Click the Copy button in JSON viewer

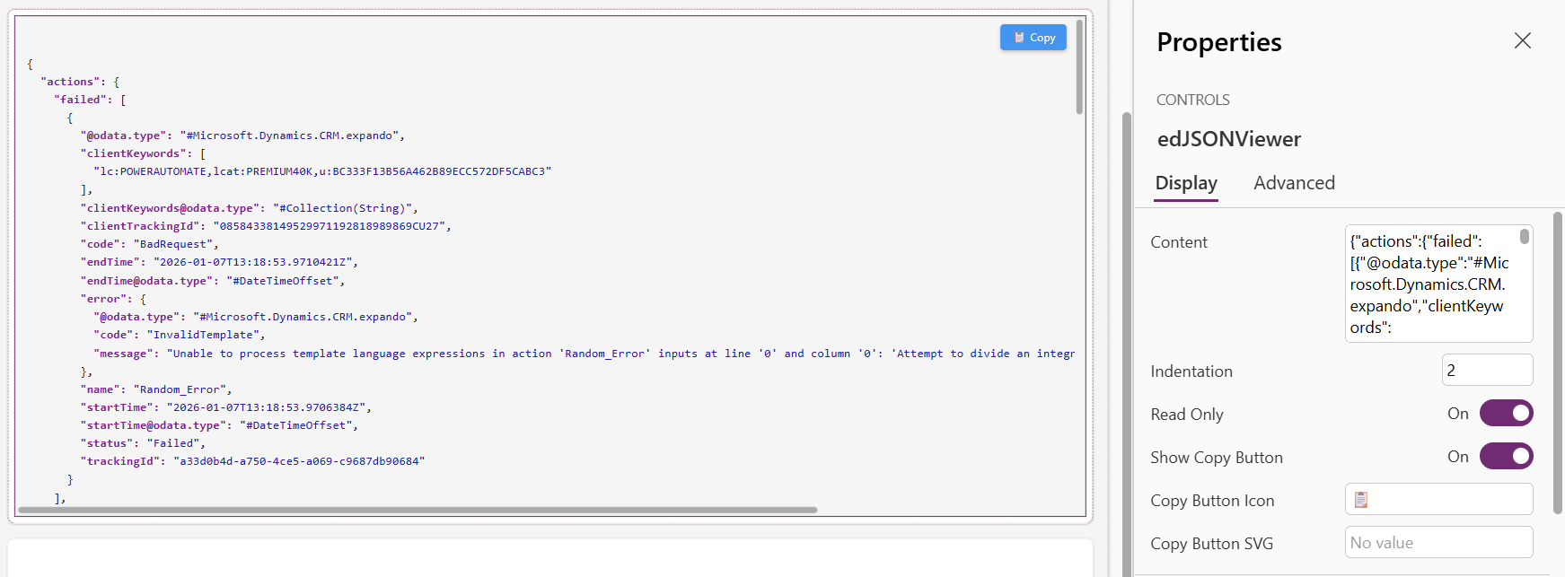click(x=1033, y=38)
